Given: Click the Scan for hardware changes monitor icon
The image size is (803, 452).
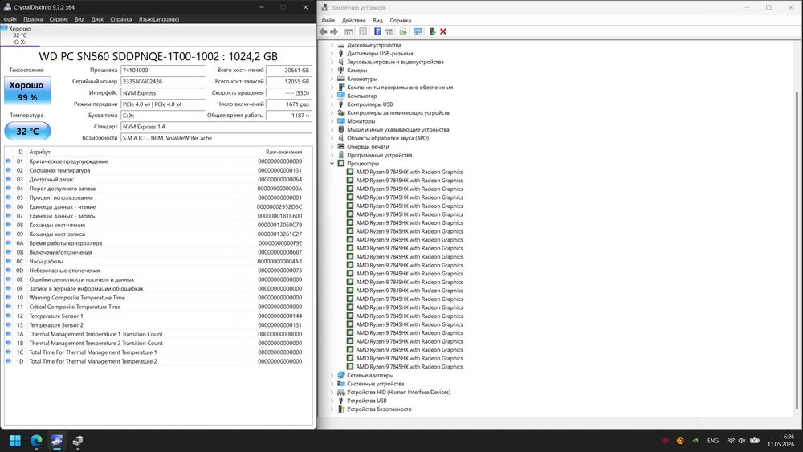Looking at the screenshot, I should tap(418, 32).
